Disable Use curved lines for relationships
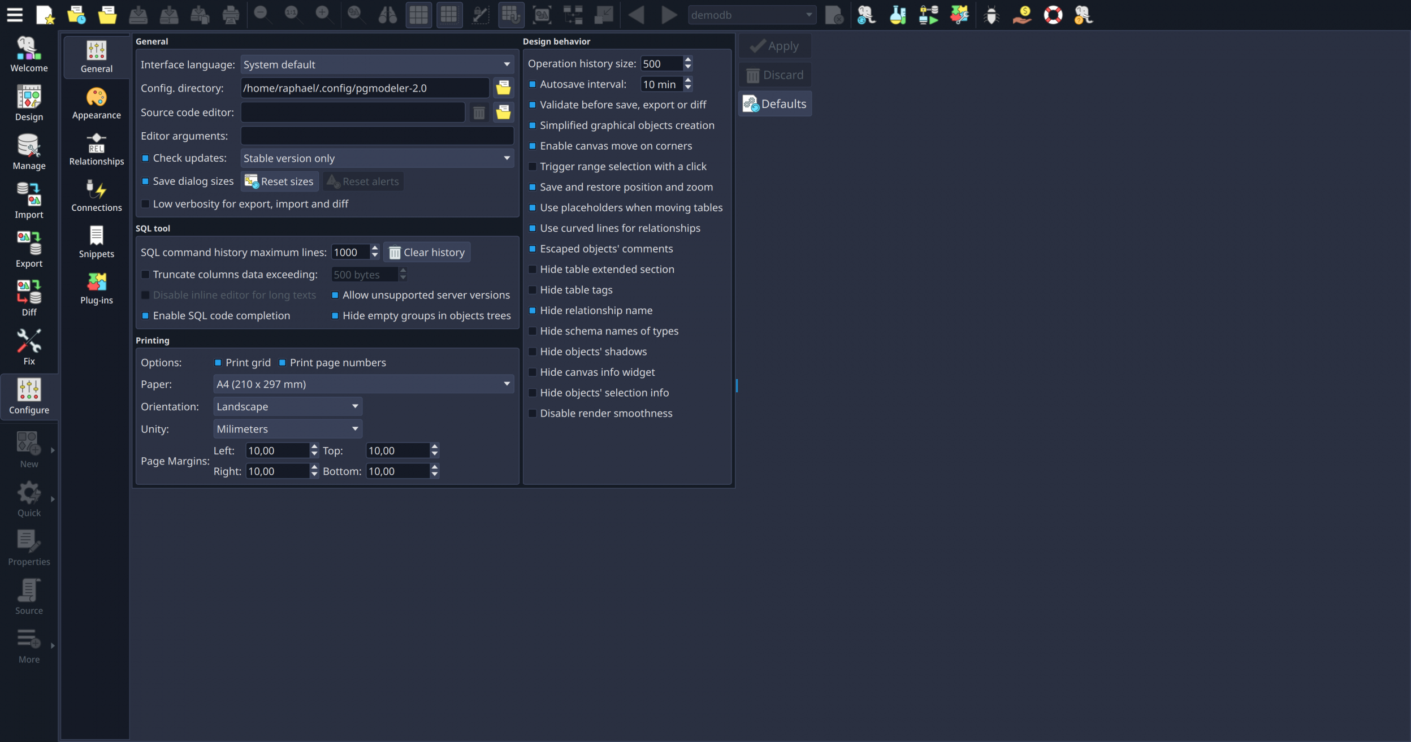 click(x=533, y=228)
